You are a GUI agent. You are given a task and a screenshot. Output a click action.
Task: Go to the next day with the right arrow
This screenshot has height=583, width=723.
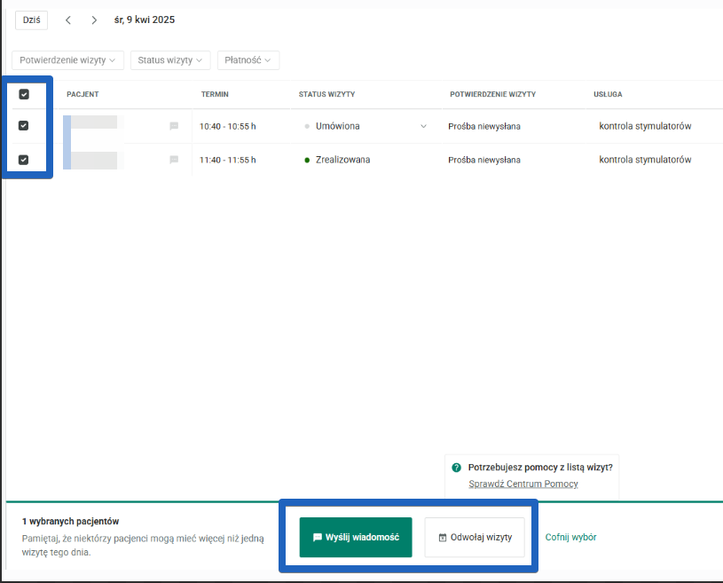(94, 20)
